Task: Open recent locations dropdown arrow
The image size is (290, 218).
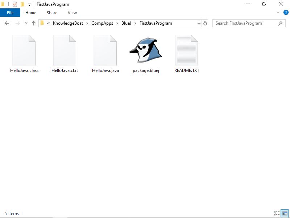Action: pos(26,23)
